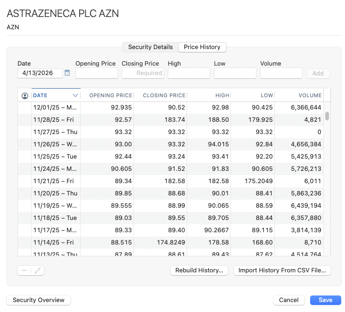Image resolution: width=345 pixels, height=312 pixels.
Task: Select the 11/21/25 – Fri row
Action: point(171,181)
